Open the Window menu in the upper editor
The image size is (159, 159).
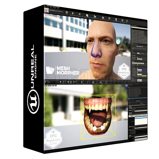tap(55, 8)
